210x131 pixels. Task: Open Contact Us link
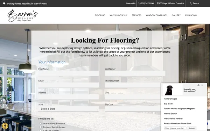131,3
